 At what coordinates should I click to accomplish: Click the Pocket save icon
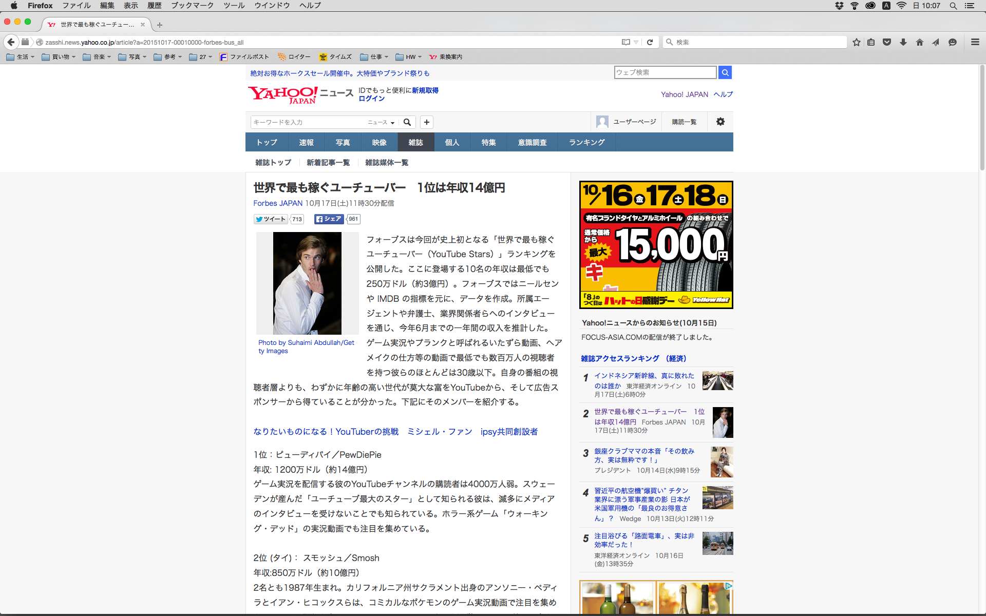(x=887, y=42)
